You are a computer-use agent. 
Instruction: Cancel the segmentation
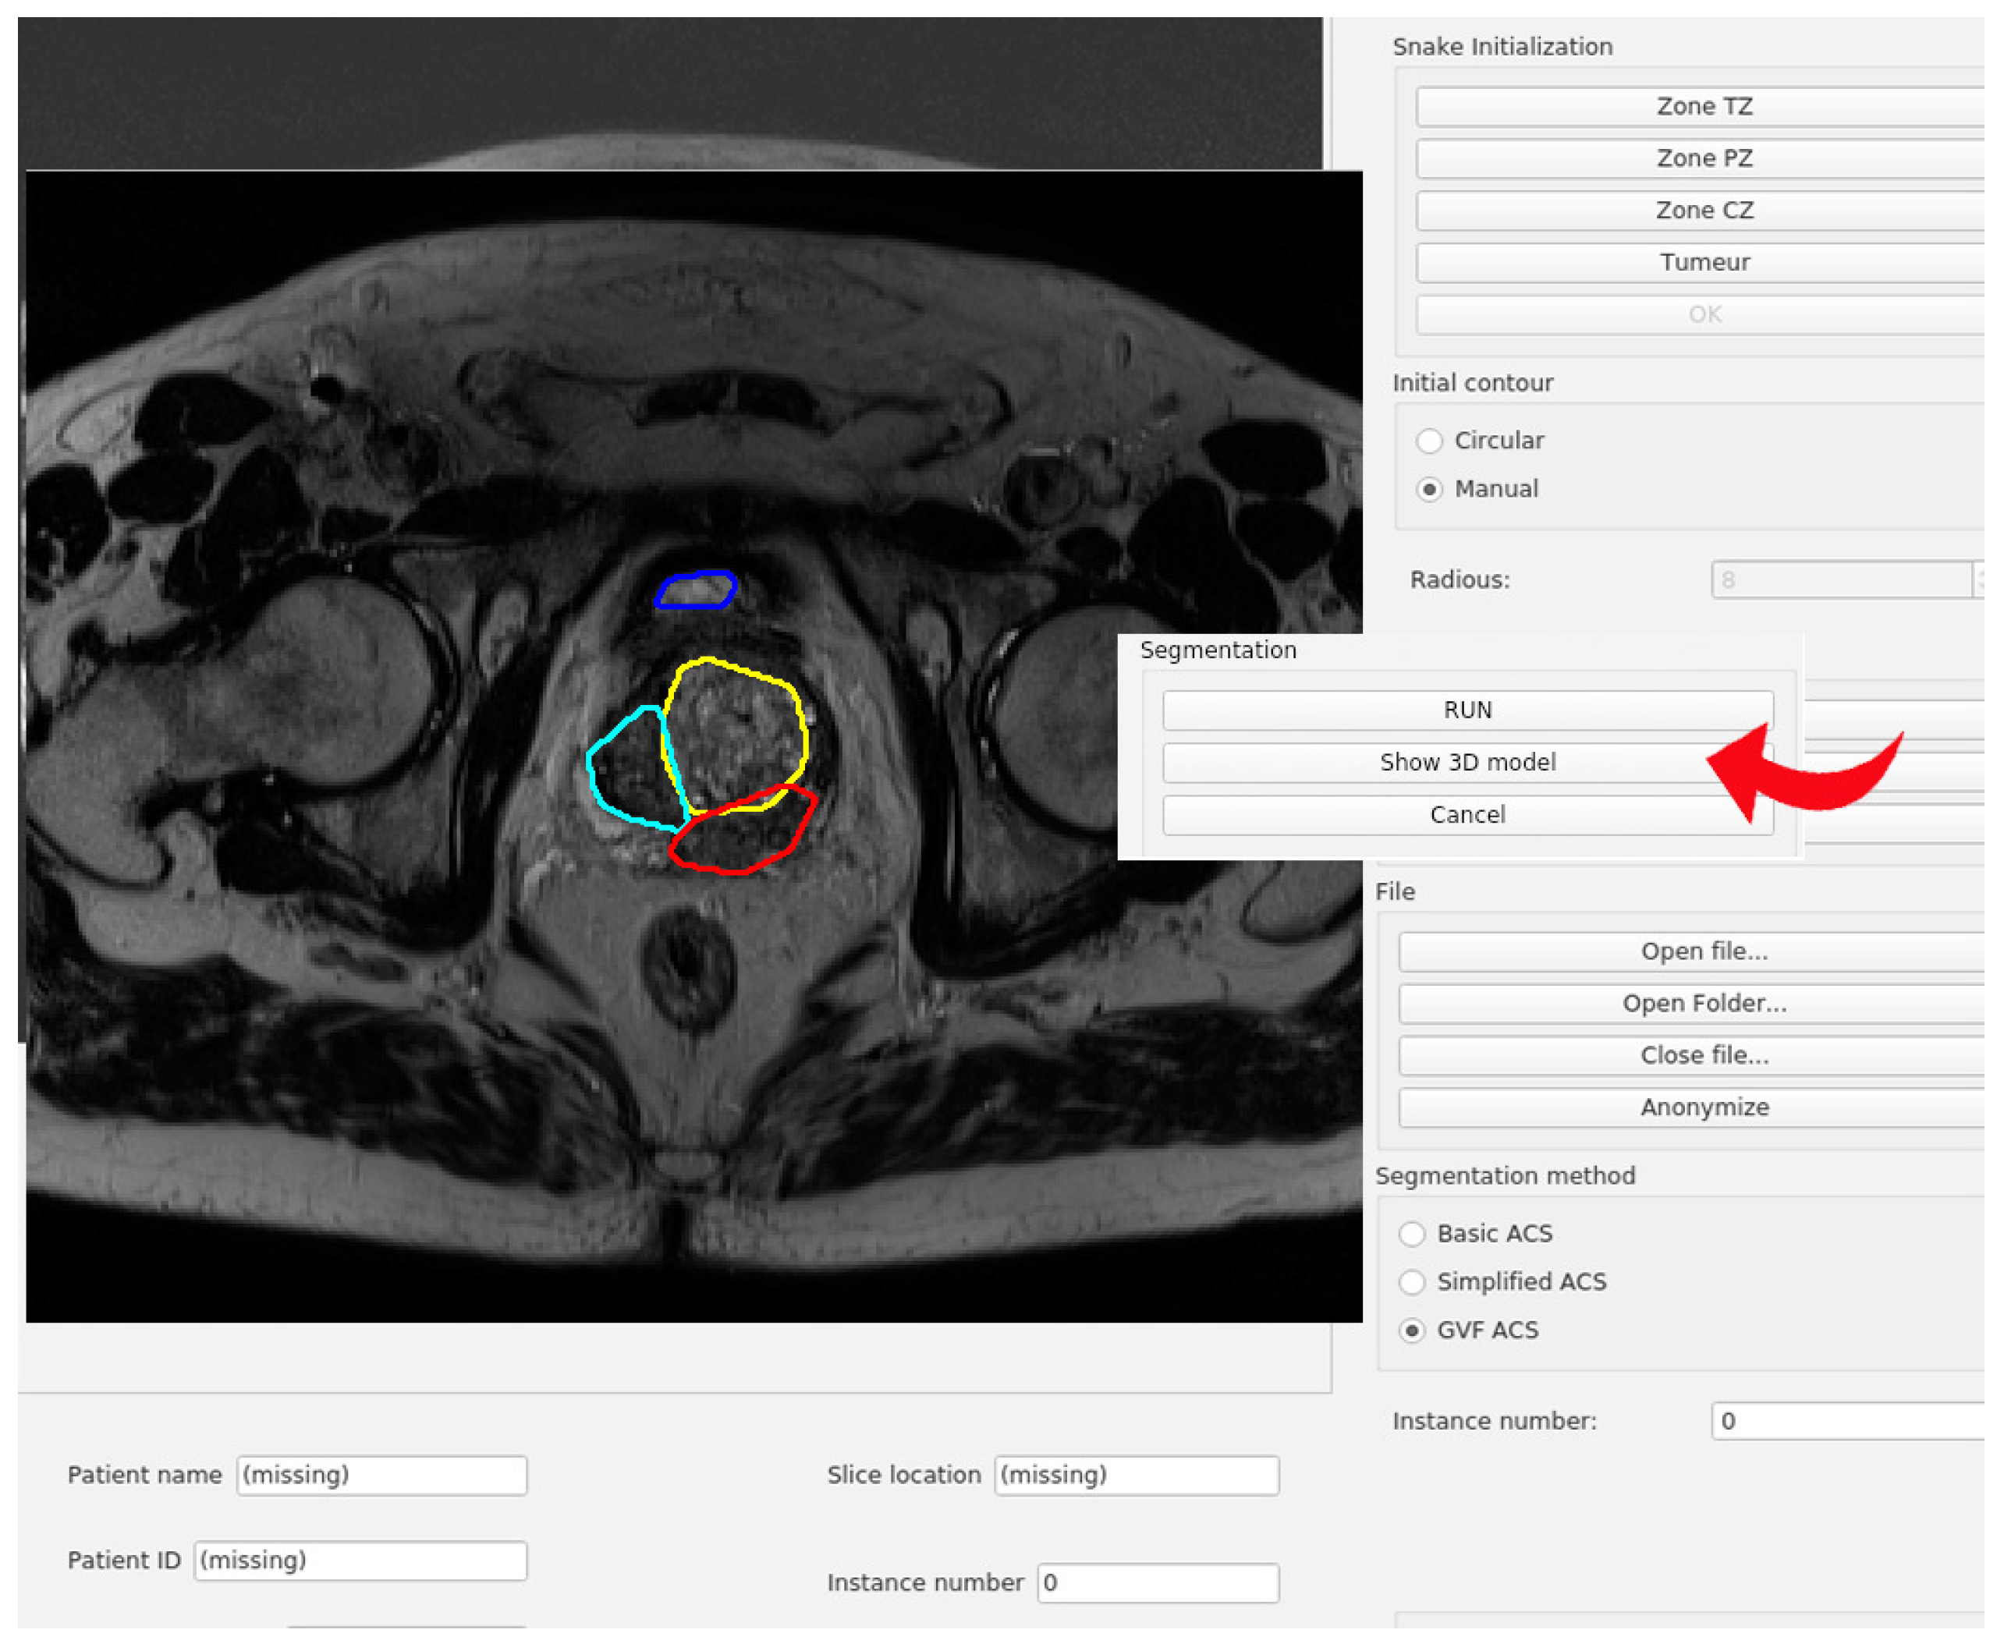coord(1467,814)
